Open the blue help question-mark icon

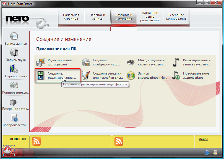(x=207, y=153)
